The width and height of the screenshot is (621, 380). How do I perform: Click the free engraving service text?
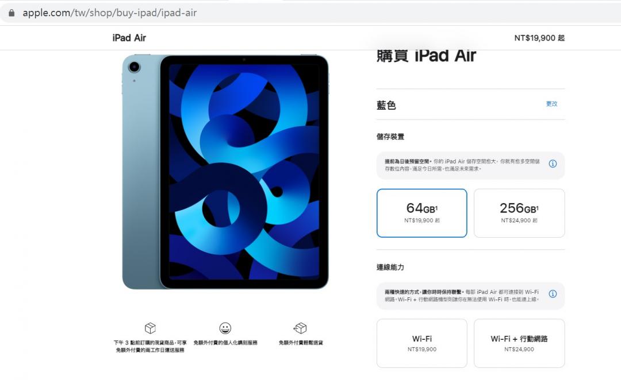225,343
